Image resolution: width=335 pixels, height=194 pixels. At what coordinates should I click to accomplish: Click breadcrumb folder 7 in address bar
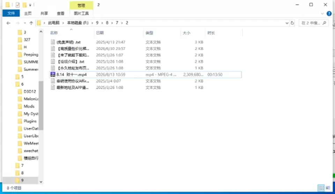(x=117, y=23)
